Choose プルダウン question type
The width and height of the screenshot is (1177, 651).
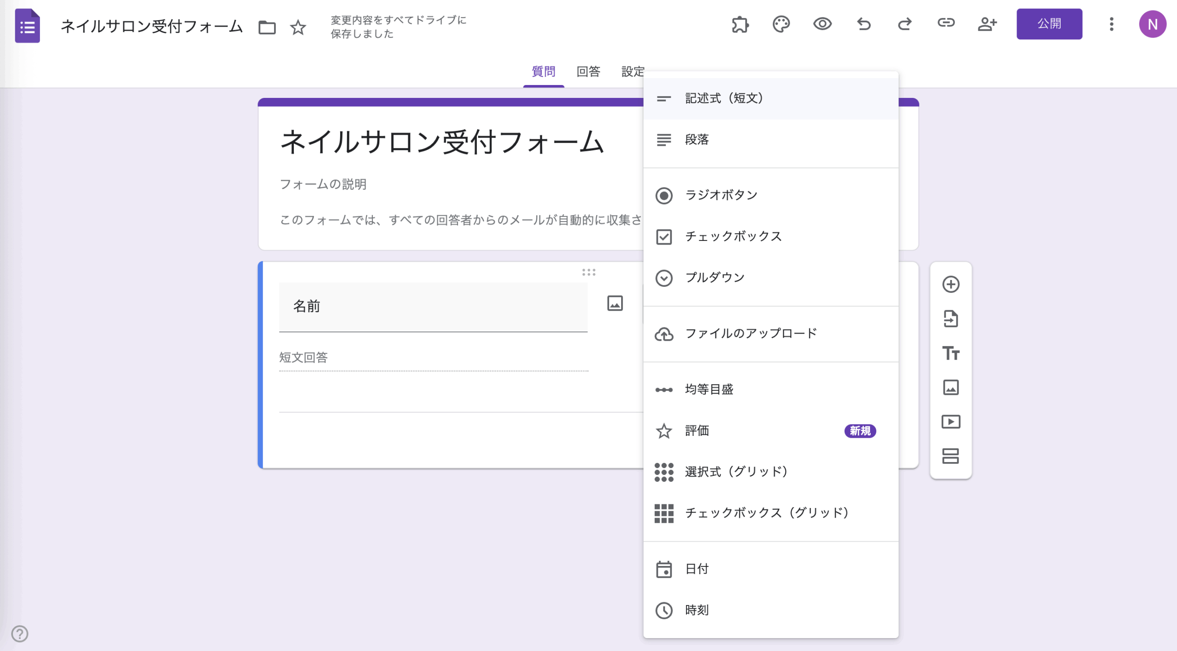(714, 278)
